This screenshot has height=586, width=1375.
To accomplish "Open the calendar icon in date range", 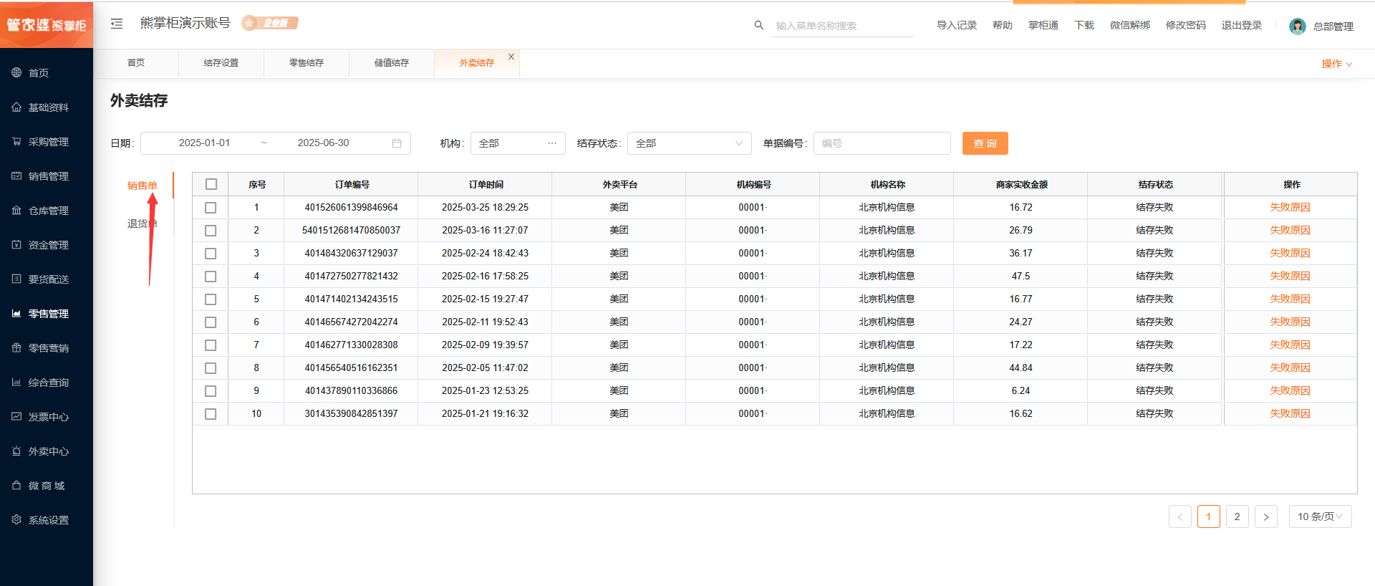I will 397,143.
